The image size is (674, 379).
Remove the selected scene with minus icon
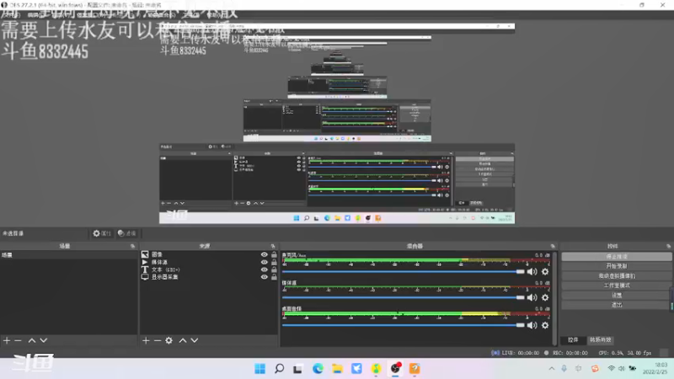point(18,340)
